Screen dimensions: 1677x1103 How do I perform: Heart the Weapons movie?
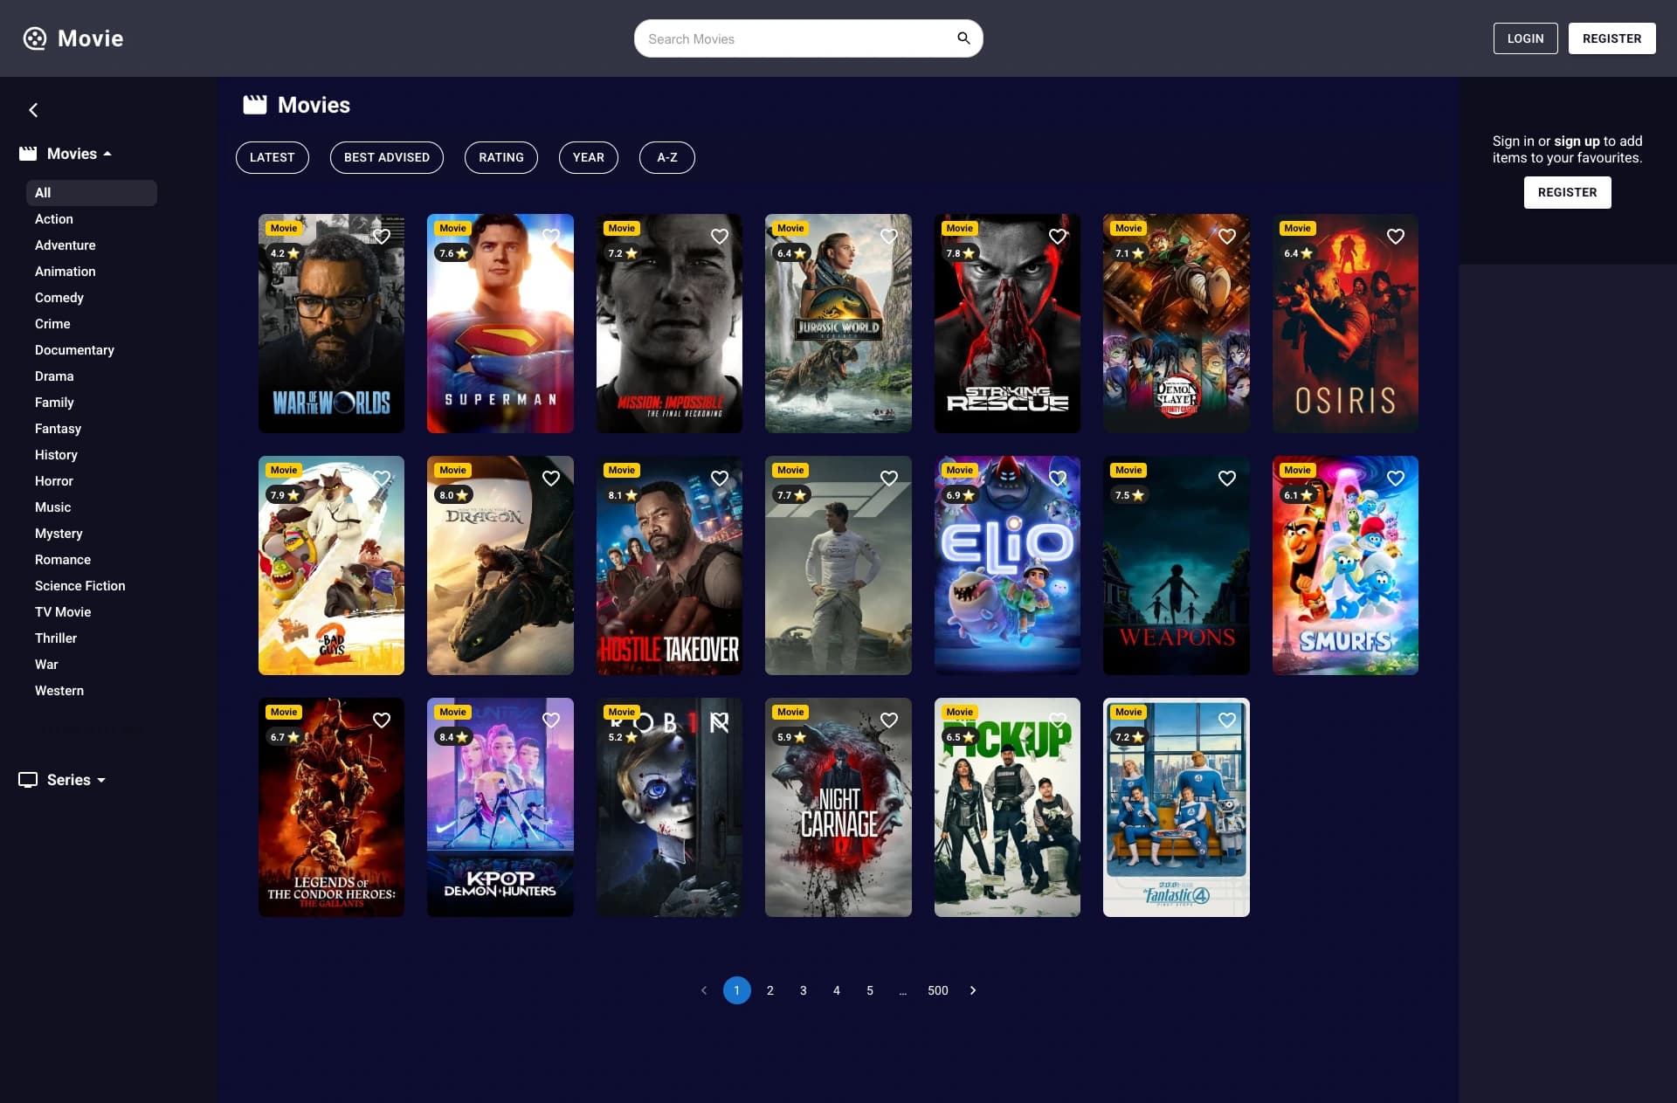point(1227,479)
